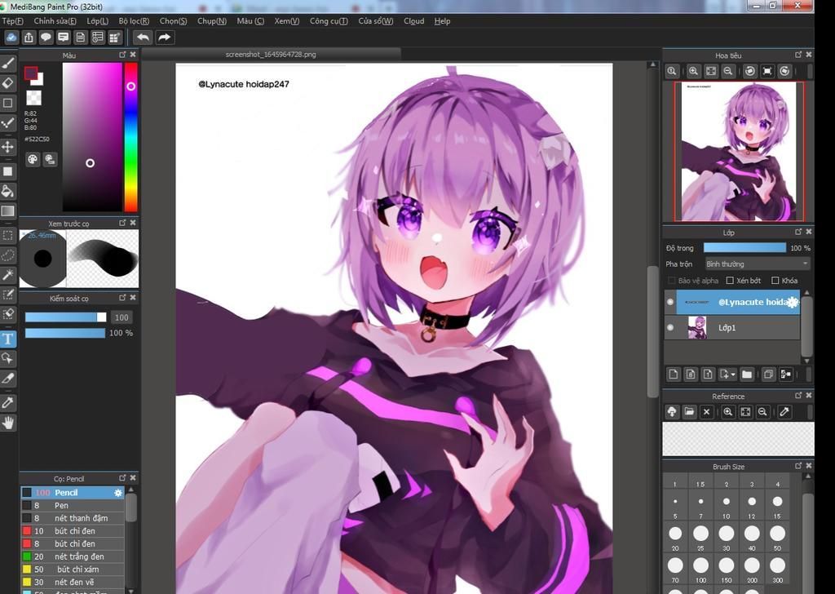Screen dimensions: 835x594
Task: Select the Pen brush in list
Action: click(x=73, y=506)
